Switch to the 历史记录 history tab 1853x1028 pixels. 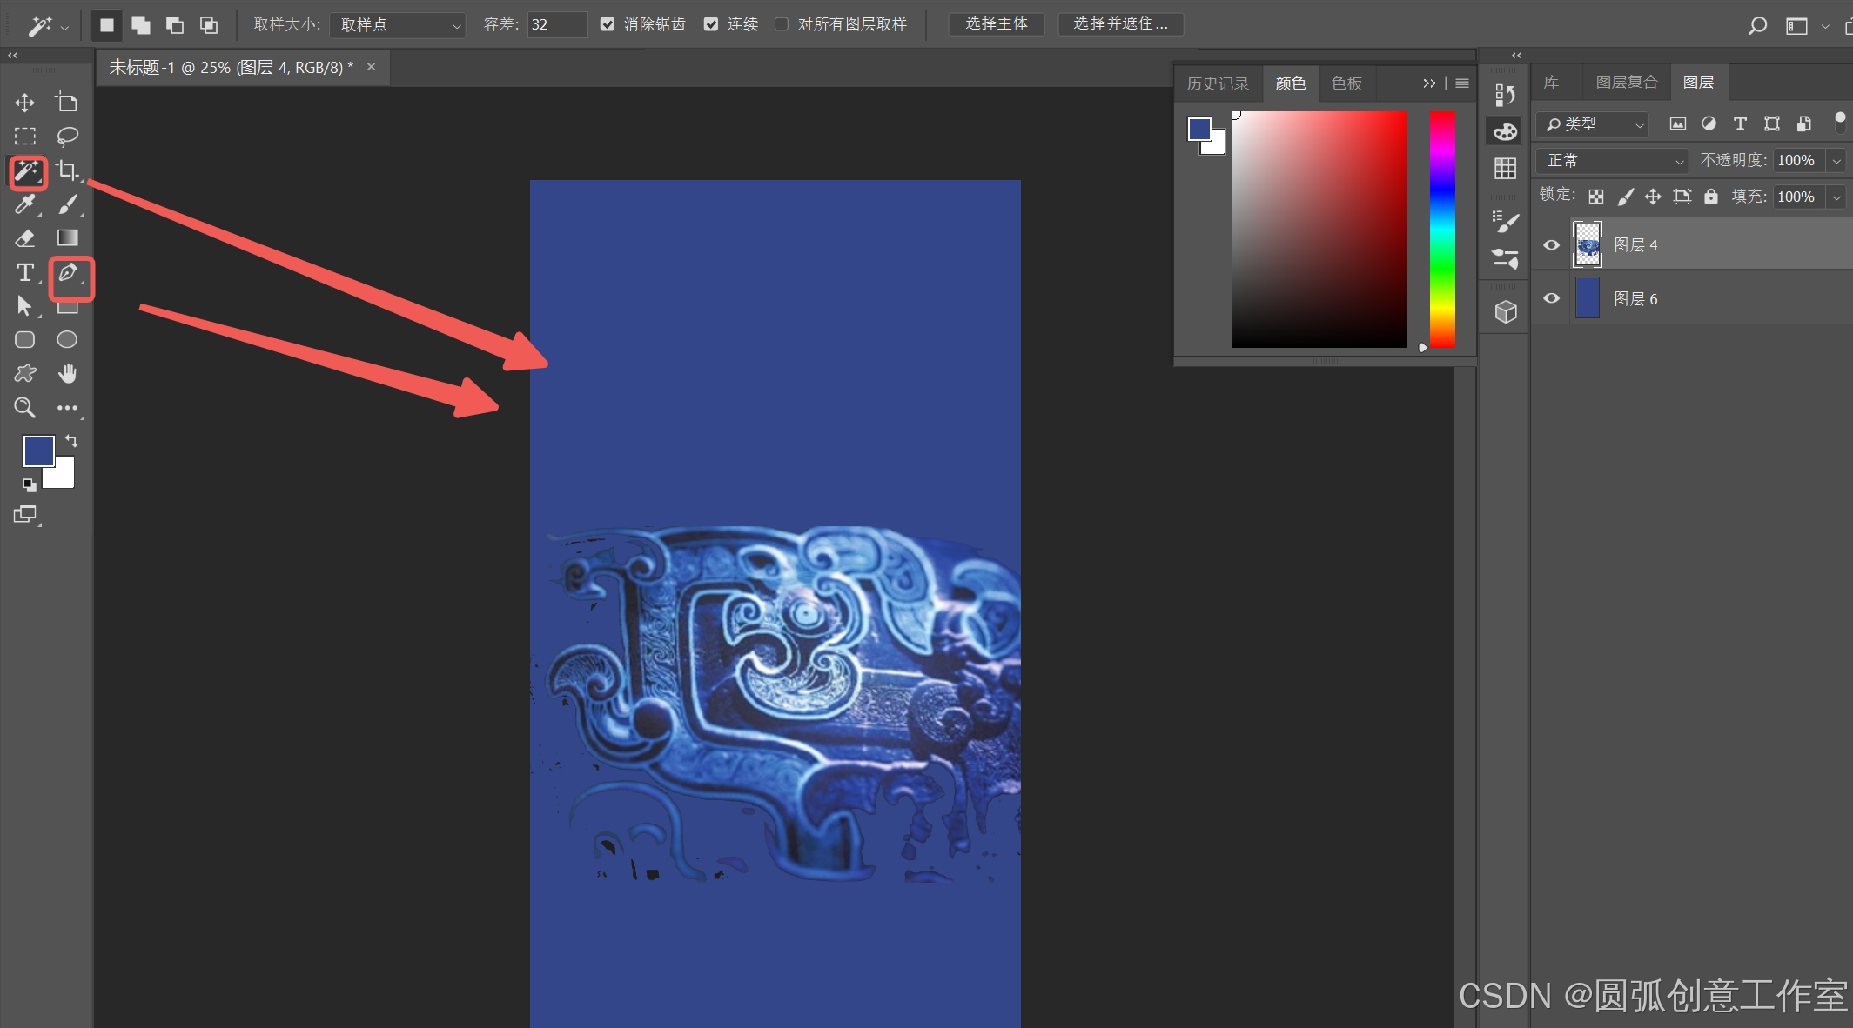pyautogui.click(x=1218, y=83)
